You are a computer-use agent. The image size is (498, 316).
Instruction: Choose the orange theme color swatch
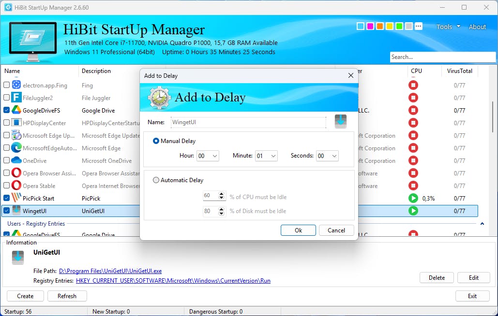[380, 26]
